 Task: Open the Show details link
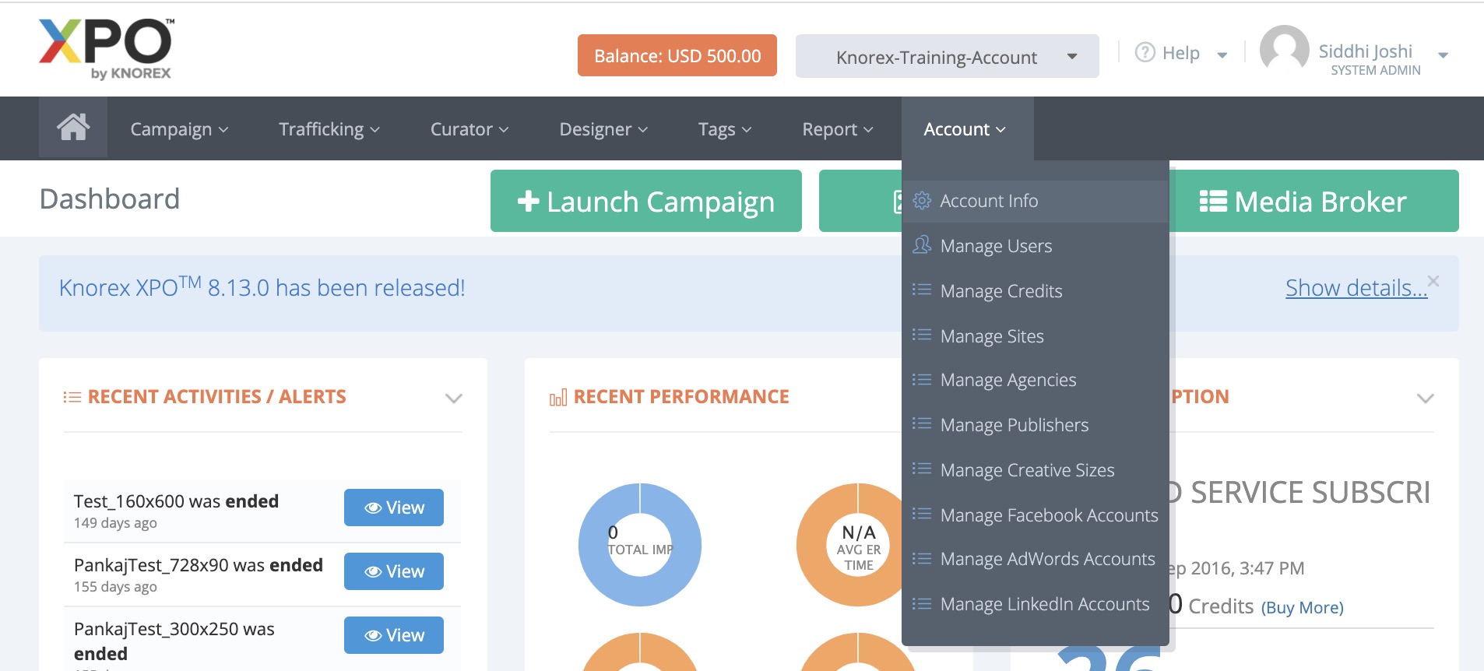[x=1356, y=288]
